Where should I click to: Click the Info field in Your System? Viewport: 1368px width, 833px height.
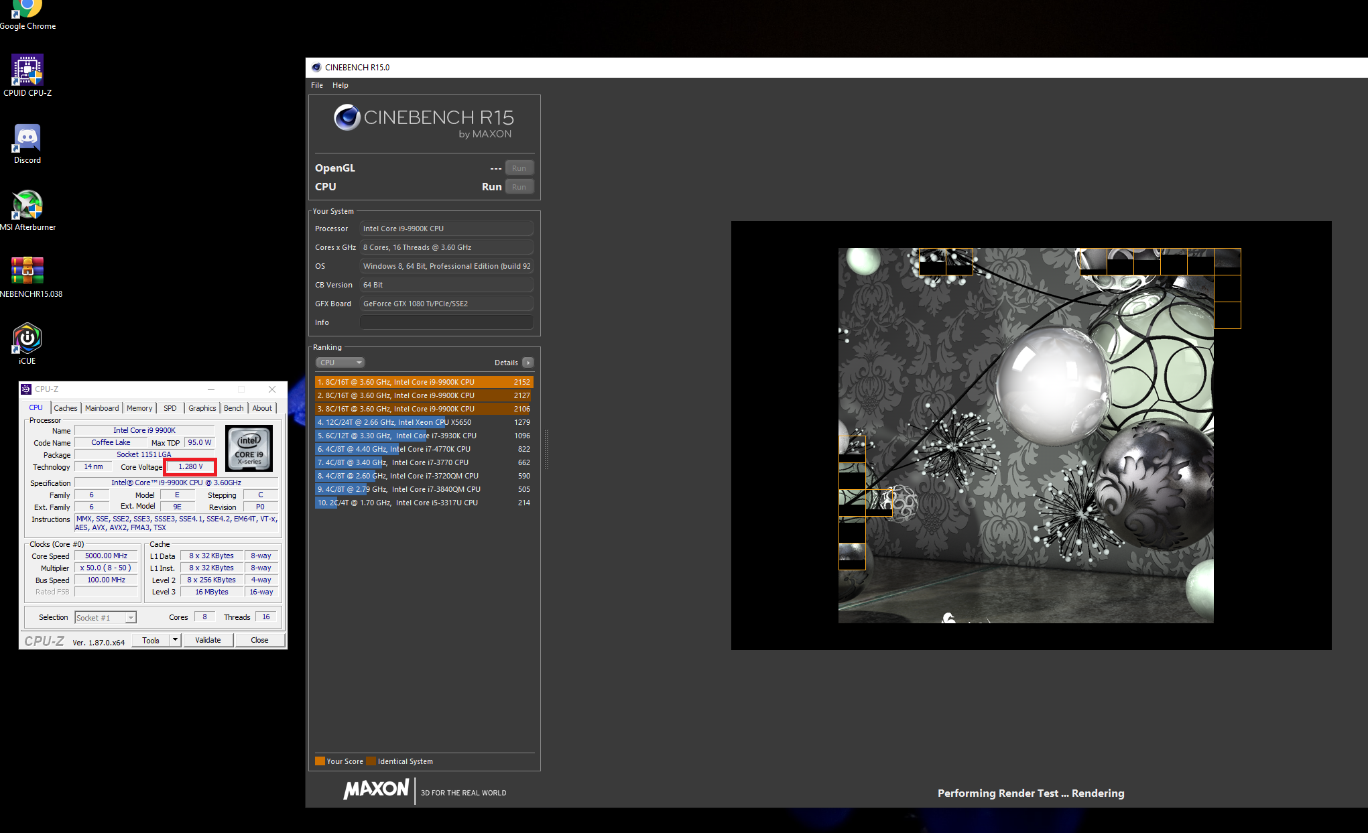(446, 322)
